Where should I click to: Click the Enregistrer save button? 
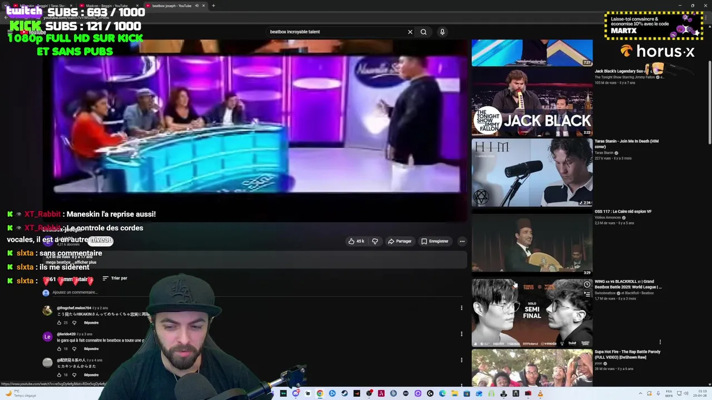click(434, 241)
